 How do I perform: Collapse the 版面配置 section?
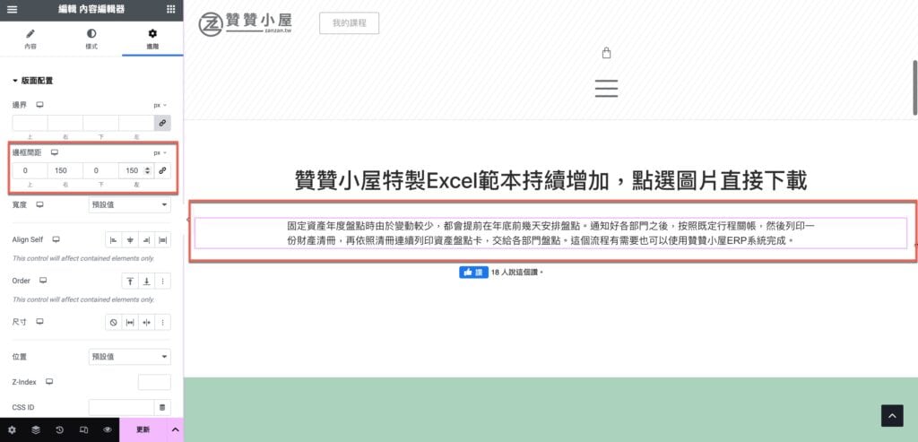pyautogui.click(x=33, y=81)
